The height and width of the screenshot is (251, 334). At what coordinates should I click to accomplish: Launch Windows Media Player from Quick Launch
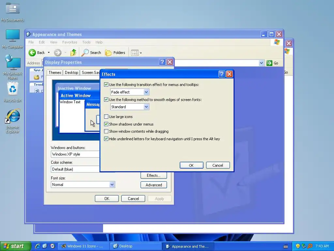coord(53,246)
